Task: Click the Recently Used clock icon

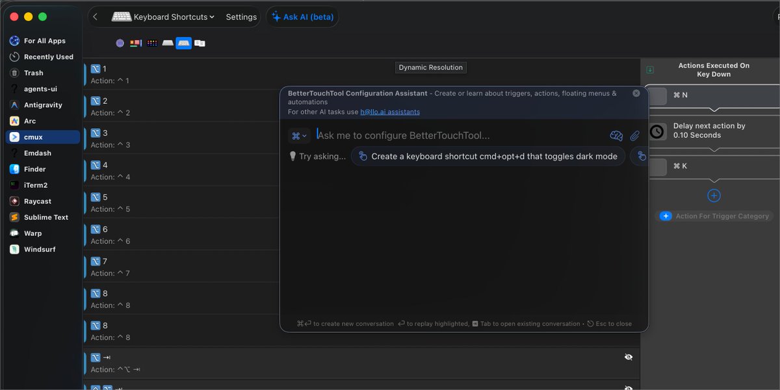Action: (x=14, y=57)
